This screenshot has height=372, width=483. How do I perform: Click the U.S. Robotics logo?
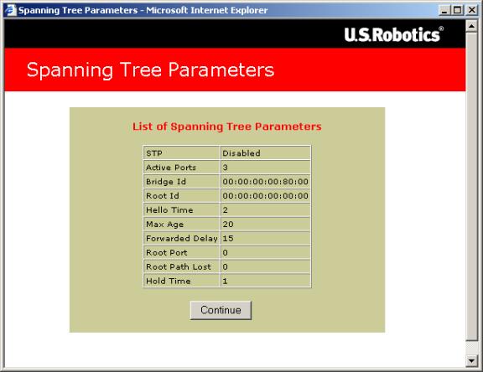[x=394, y=34]
